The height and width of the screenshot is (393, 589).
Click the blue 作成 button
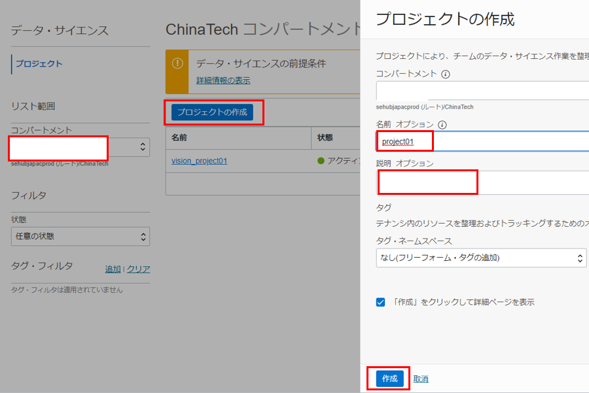click(389, 379)
